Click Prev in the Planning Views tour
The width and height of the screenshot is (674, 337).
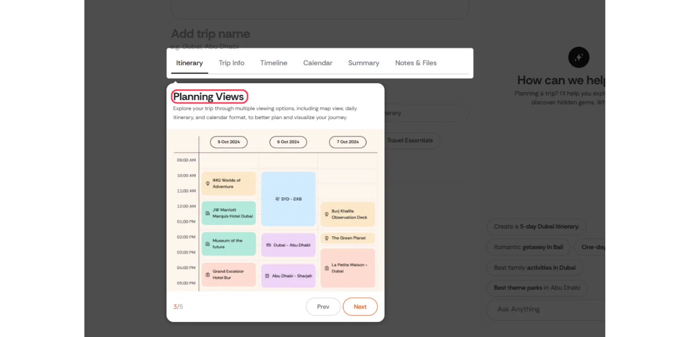click(x=323, y=307)
